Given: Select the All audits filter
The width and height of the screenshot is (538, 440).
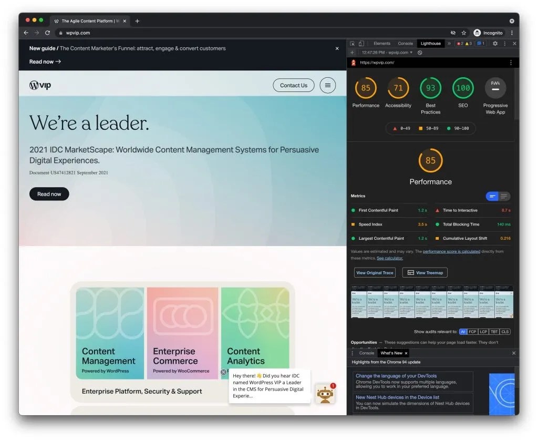Looking at the screenshot, I should pyautogui.click(x=463, y=332).
